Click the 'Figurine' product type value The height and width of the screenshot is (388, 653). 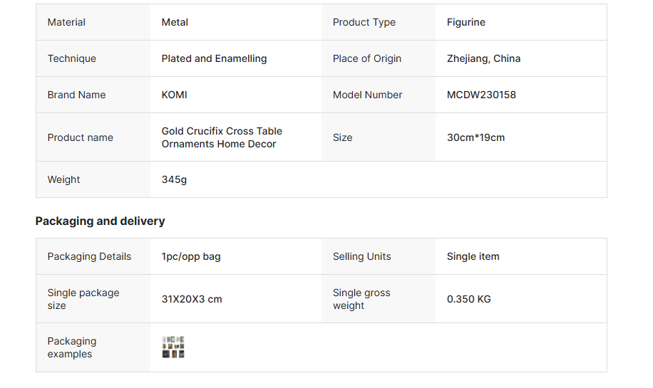pos(466,22)
